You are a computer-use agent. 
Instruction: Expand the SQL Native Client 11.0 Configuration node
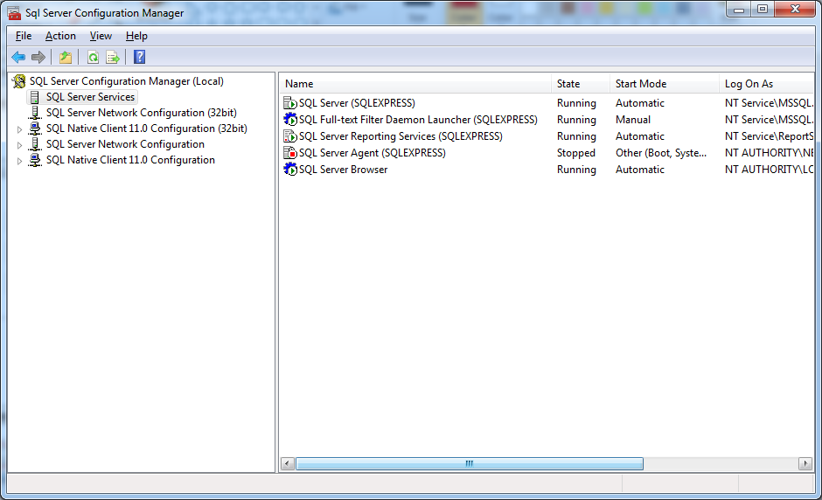[19, 160]
